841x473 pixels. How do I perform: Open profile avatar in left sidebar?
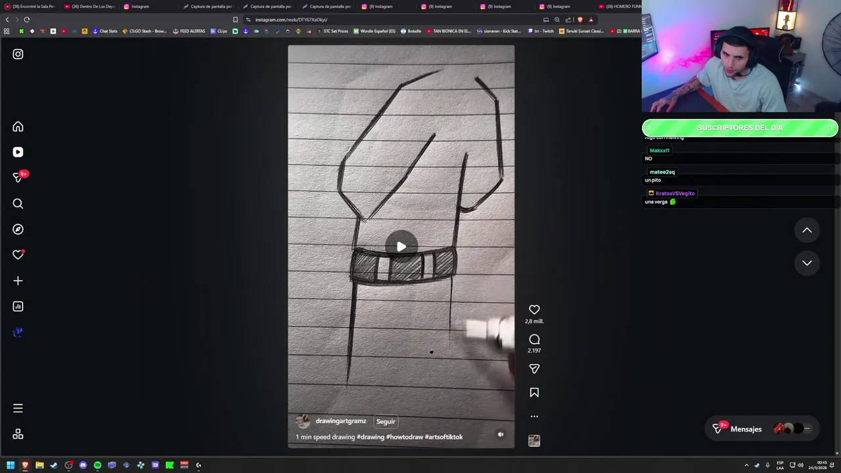(x=18, y=332)
